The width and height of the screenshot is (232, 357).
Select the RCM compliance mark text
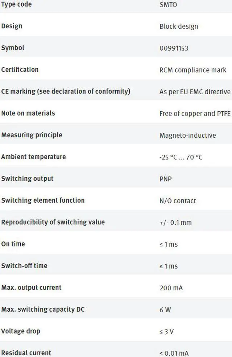(x=193, y=70)
